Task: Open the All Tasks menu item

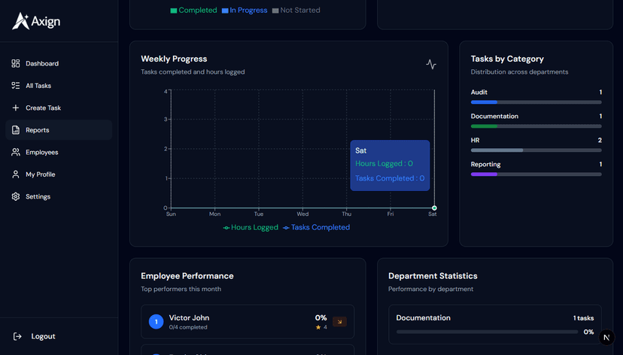Action: coord(38,86)
